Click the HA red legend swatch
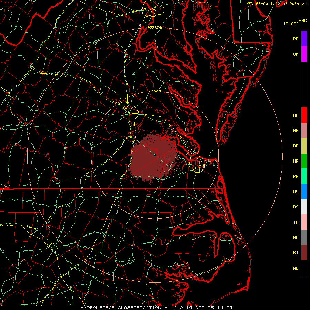This screenshot has height=310, width=310. point(304,115)
